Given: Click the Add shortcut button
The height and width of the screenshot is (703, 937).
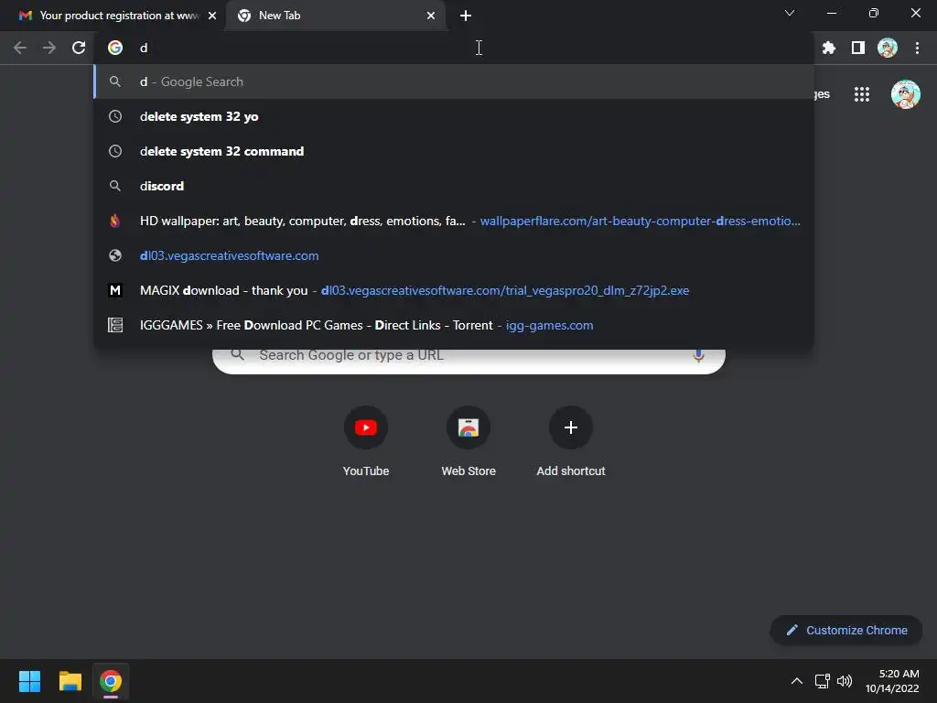Looking at the screenshot, I should click(571, 441).
